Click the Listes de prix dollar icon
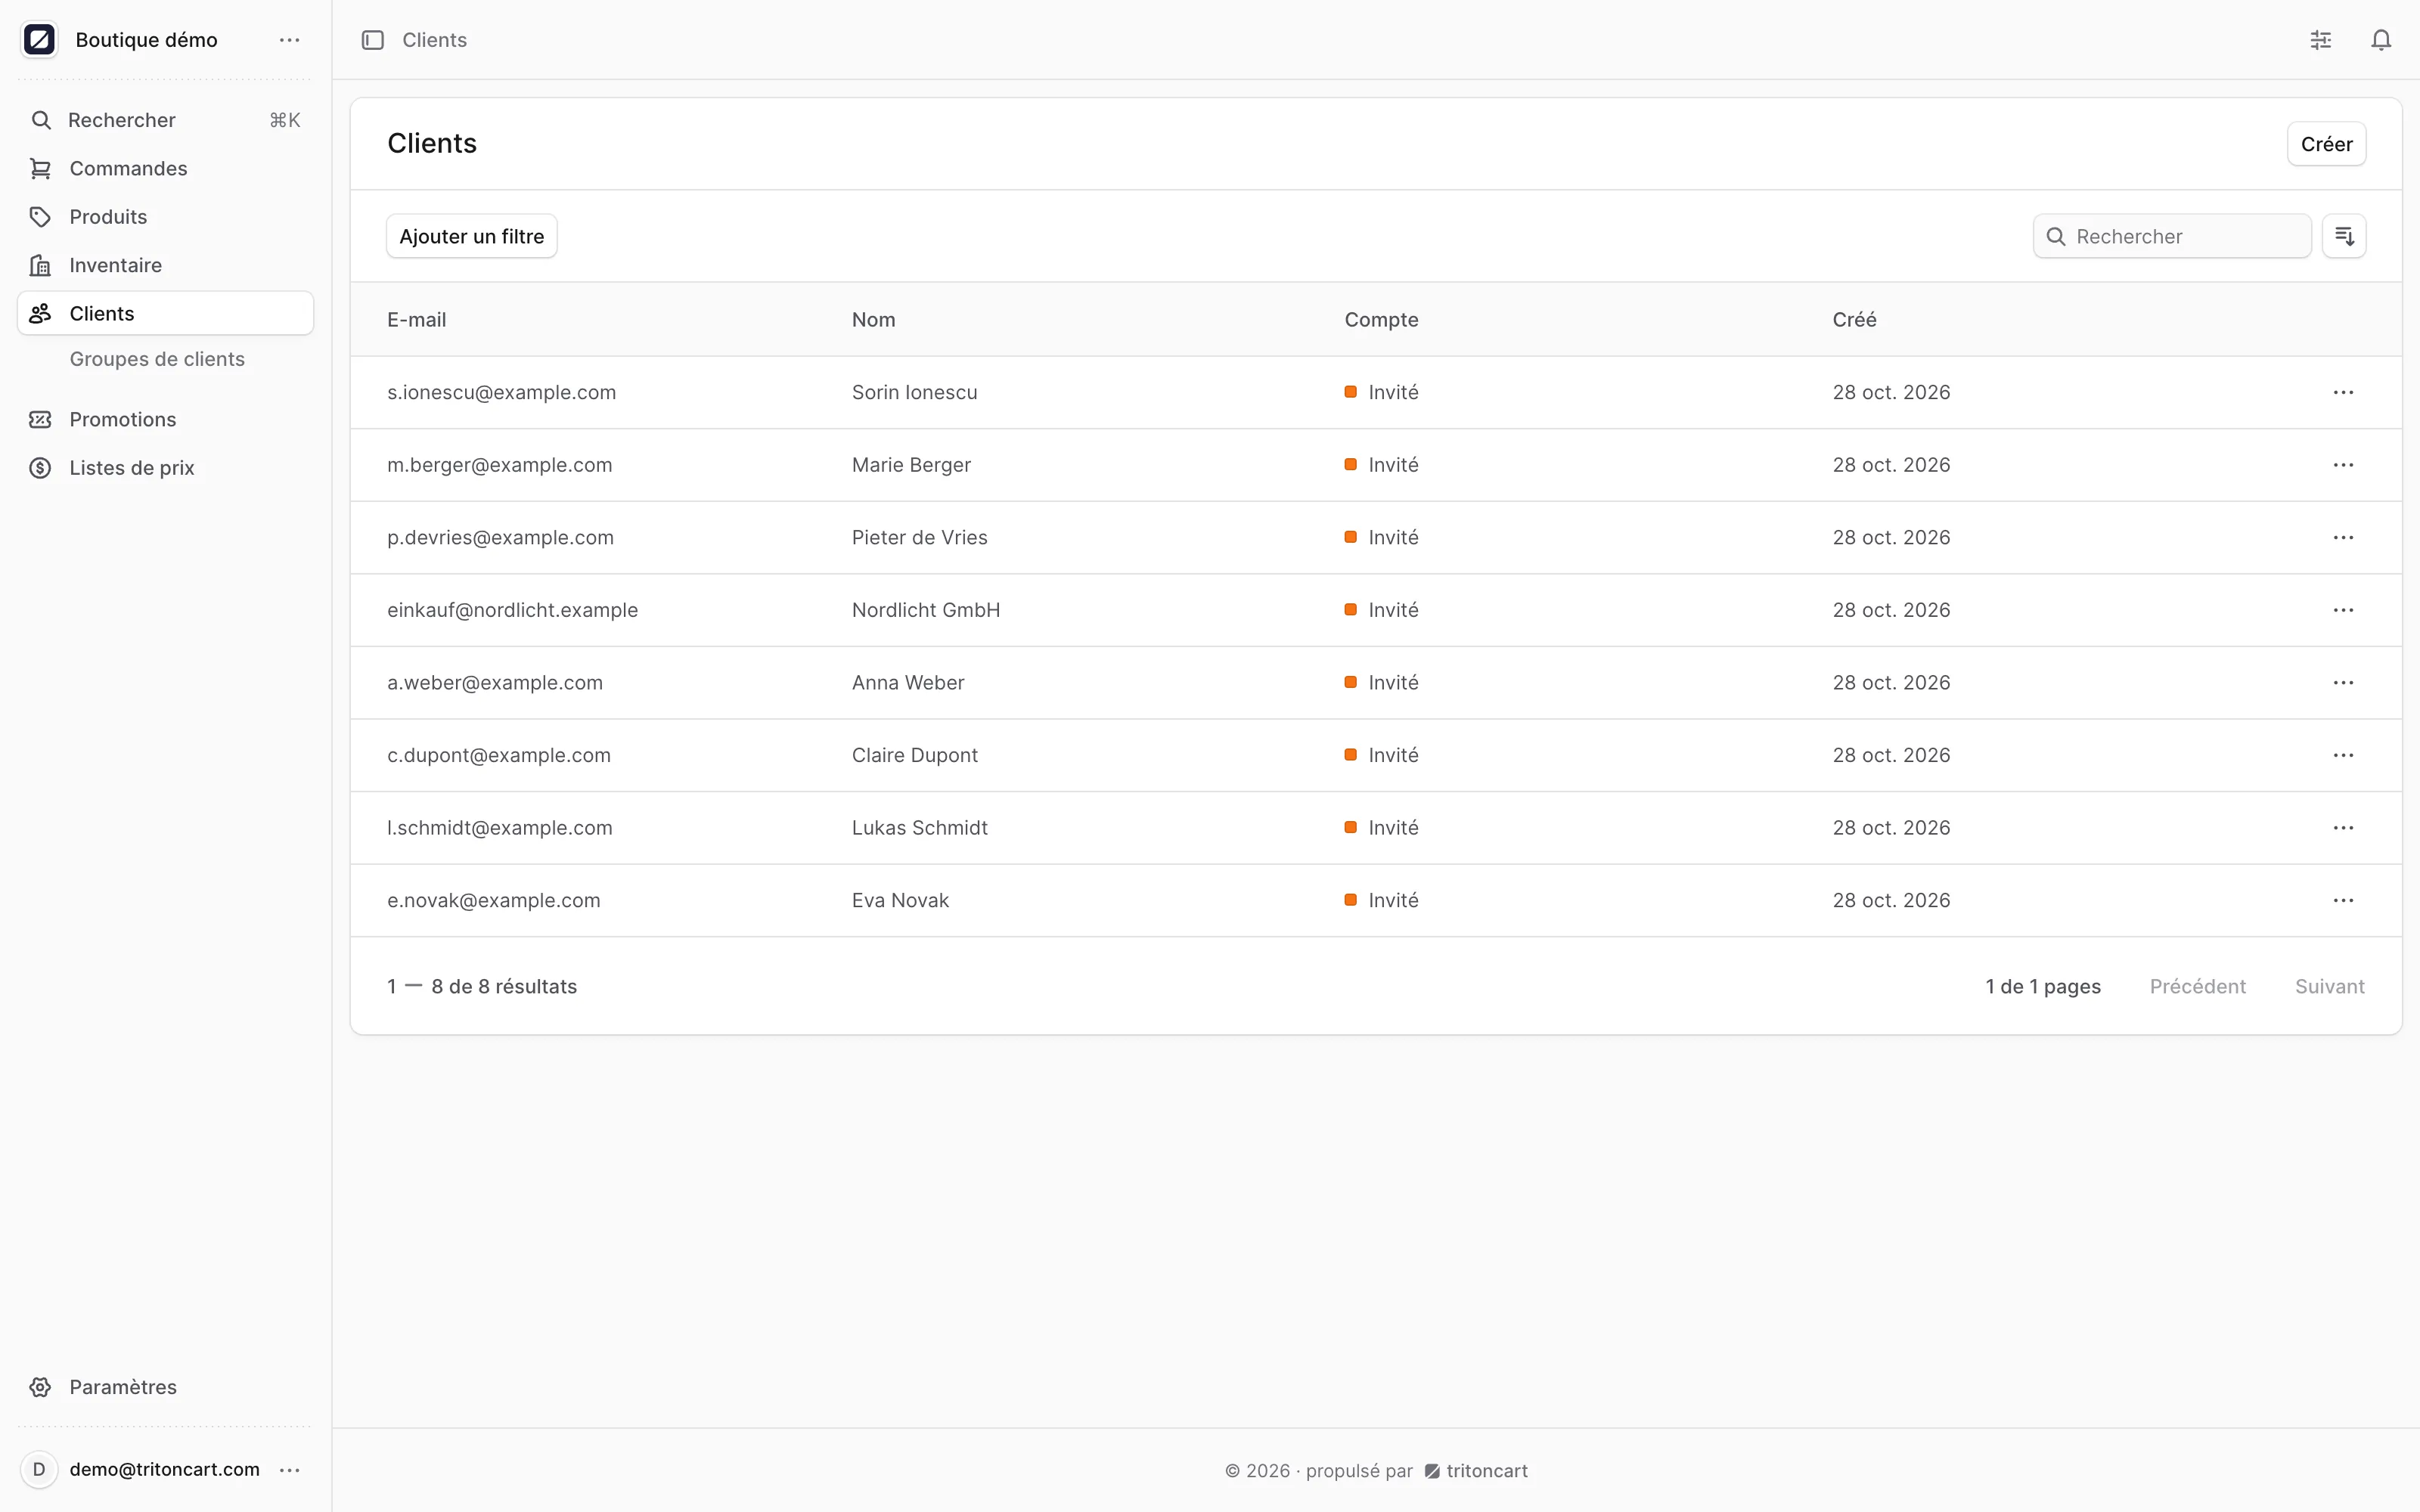The height and width of the screenshot is (1512, 2420). pyautogui.click(x=40, y=468)
